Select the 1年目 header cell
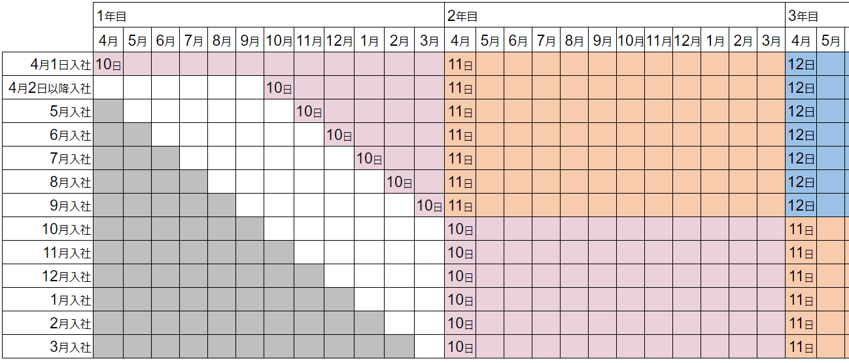Image resolution: width=849 pixels, height=363 pixels. [268, 16]
